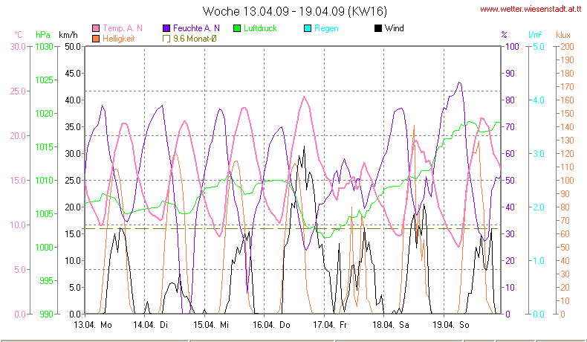Click the klux brightness axis unit label
This screenshot has height=342, width=587.
point(563,35)
